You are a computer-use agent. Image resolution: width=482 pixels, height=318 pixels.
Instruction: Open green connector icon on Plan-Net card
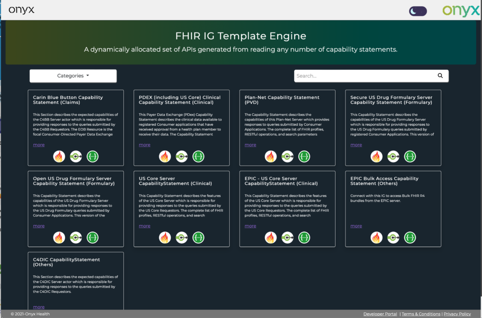coord(288,156)
